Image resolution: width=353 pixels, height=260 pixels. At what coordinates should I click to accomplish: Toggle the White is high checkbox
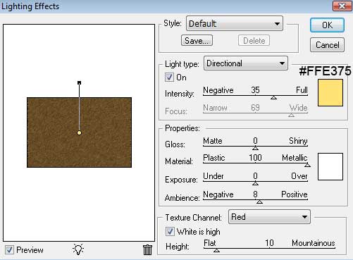click(x=170, y=231)
